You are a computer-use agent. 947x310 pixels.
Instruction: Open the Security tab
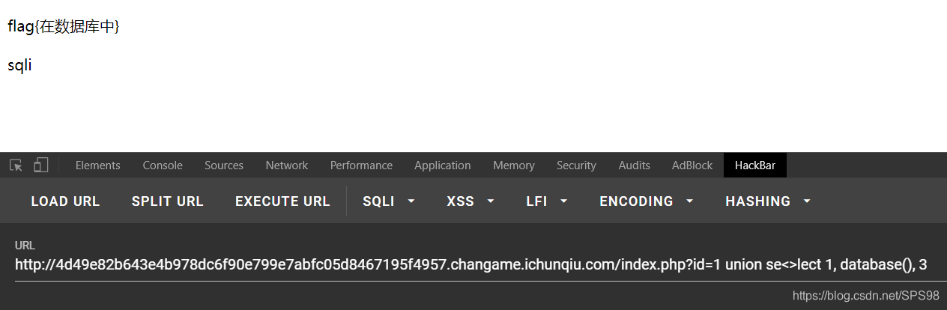click(576, 165)
